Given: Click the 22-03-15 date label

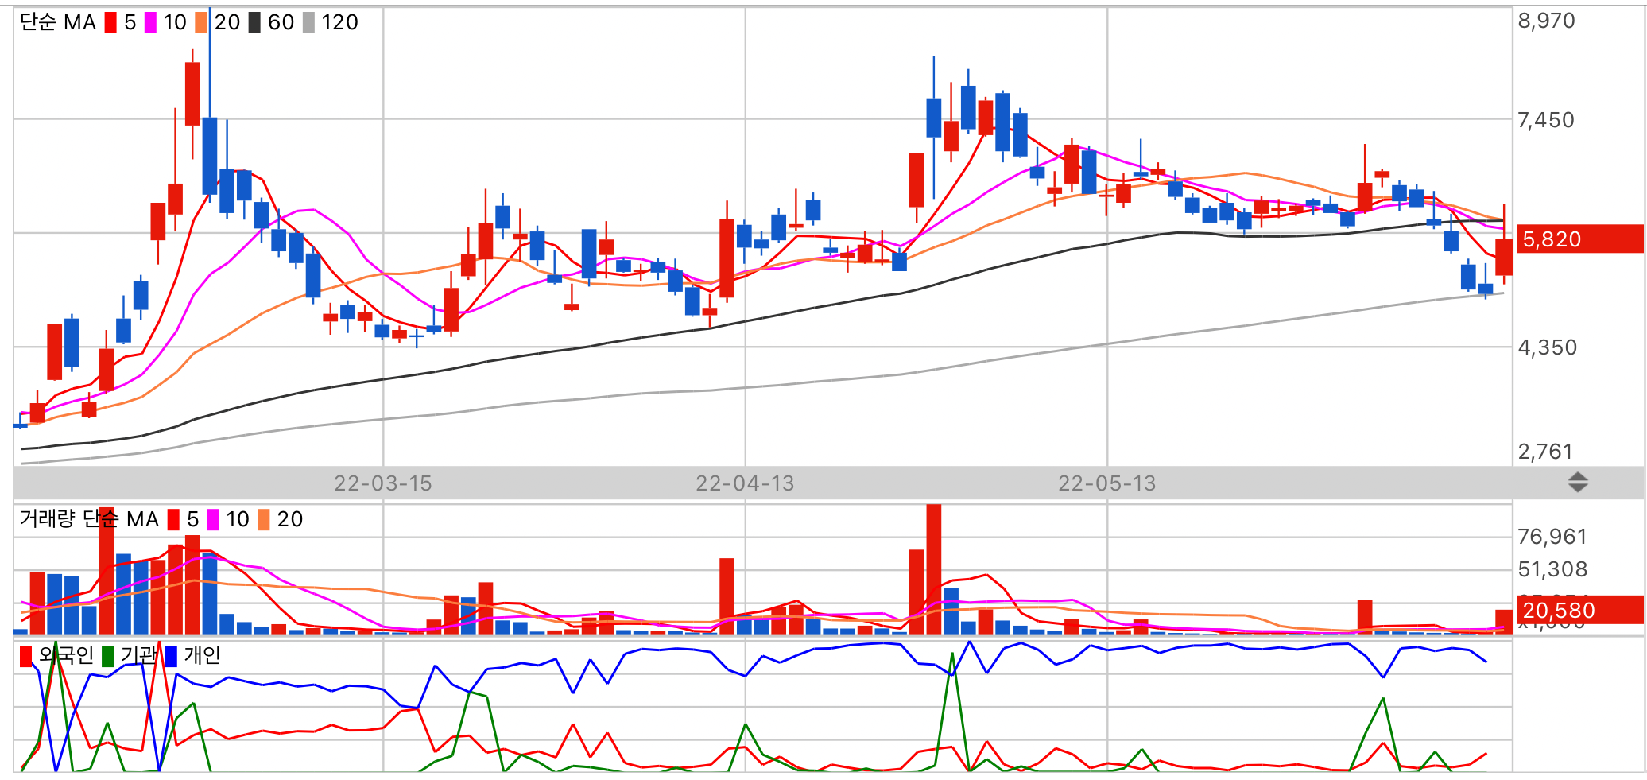Looking at the screenshot, I should [x=383, y=483].
